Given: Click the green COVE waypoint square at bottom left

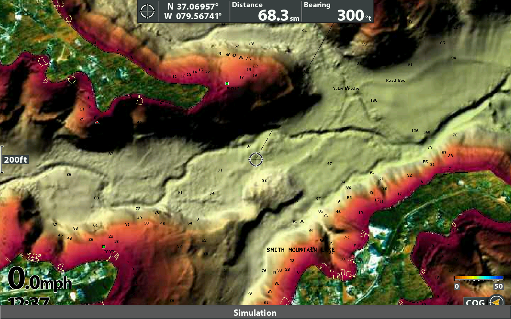Looking at the screenshot, I should (103, 247).
